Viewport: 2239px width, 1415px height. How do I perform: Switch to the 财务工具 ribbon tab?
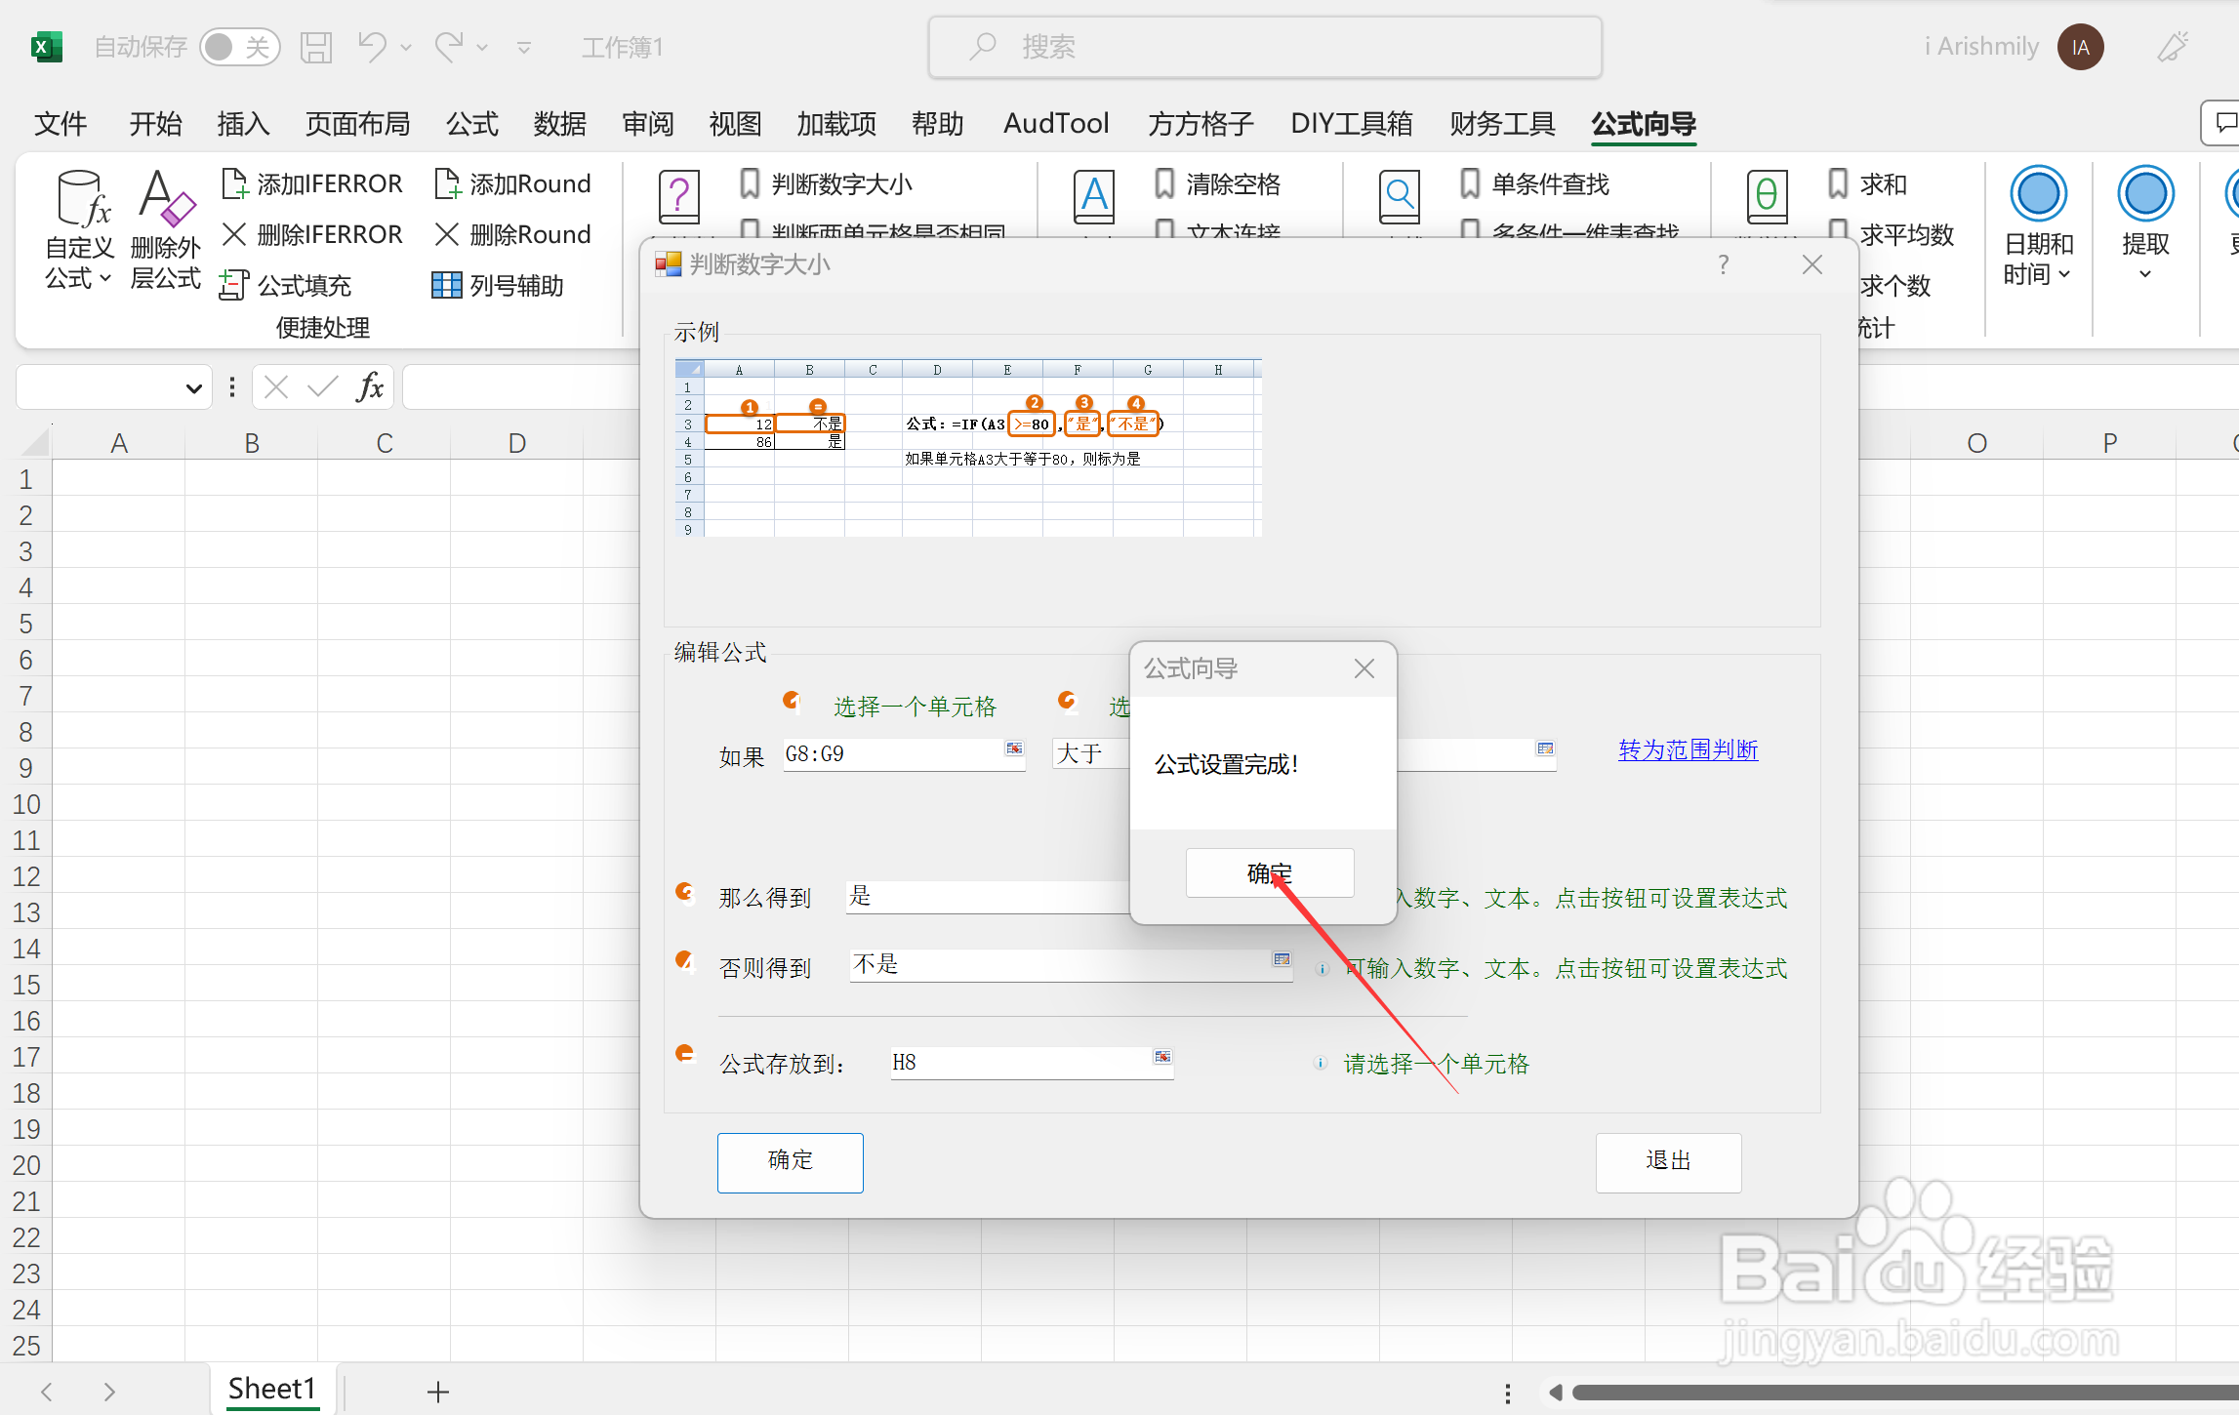(x=1502, y=124)
